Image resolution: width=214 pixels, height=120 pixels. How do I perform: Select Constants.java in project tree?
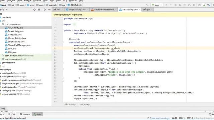15,35
